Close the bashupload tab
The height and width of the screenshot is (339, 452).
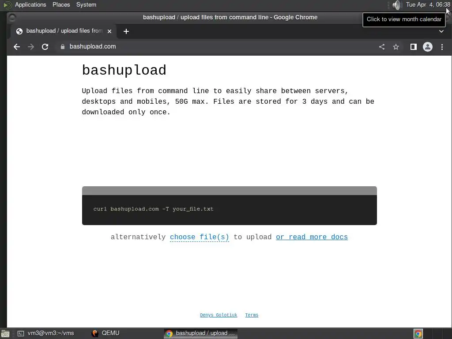click(x=109, y=31)
